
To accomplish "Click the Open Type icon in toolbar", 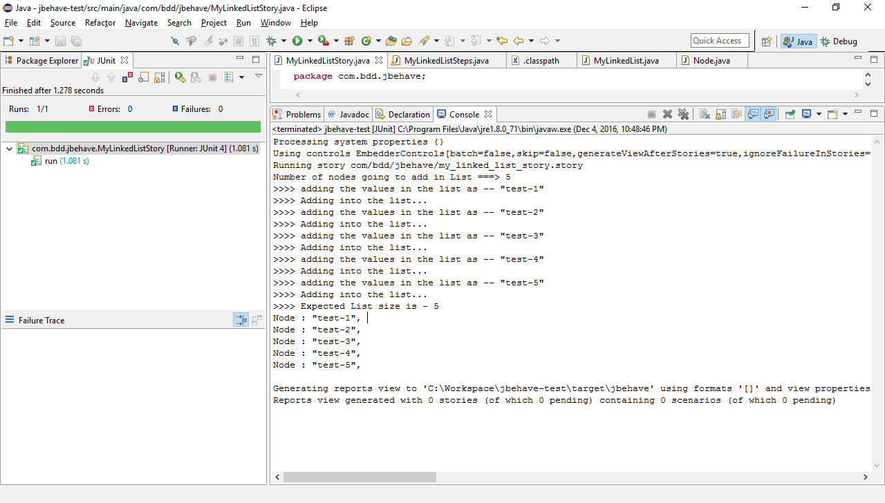I will coord(391,41).
